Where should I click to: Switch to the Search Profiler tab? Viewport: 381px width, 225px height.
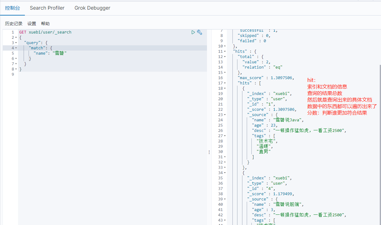pyautogui.click(x=47, y=8)
